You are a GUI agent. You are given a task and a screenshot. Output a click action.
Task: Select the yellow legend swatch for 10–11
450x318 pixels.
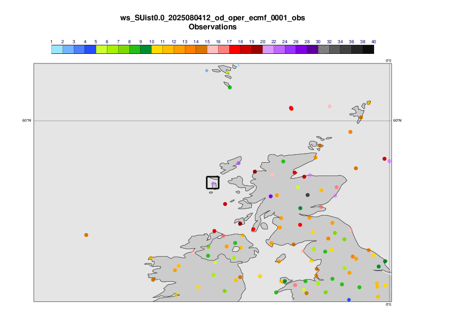pos(157,49)
